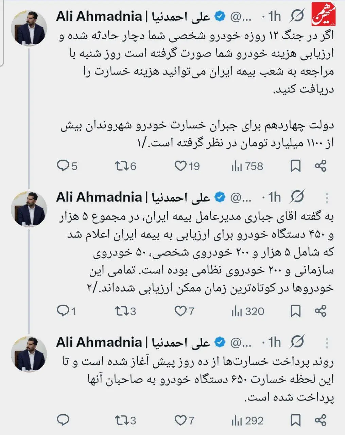Open Ali Ahmadnia profile name in first tweet
The image size is (345, 435).
[x=99, y=16]
